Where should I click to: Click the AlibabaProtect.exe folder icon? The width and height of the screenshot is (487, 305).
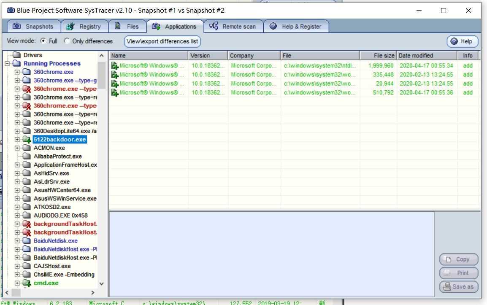(x=27, y=156)
